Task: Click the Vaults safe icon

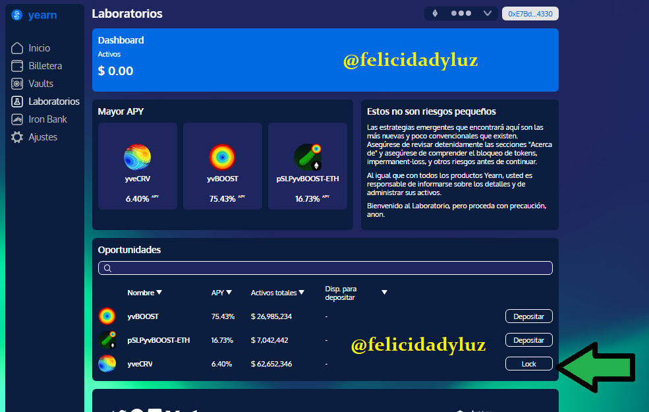Action: pyautogui.click(x=17, y=84)
